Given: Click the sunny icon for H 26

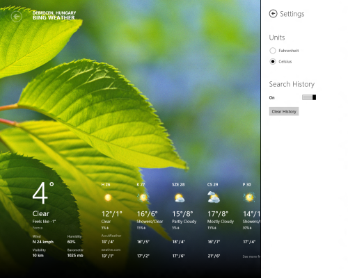Looking at the screenshot, I should click(108, 197).
